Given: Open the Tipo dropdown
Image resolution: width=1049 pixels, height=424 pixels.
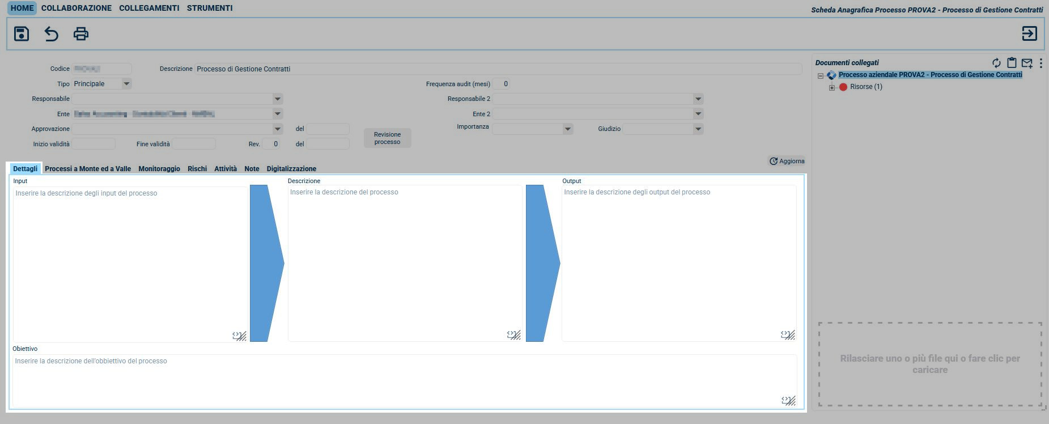Looking at the screenshot, I should (126, 84).
